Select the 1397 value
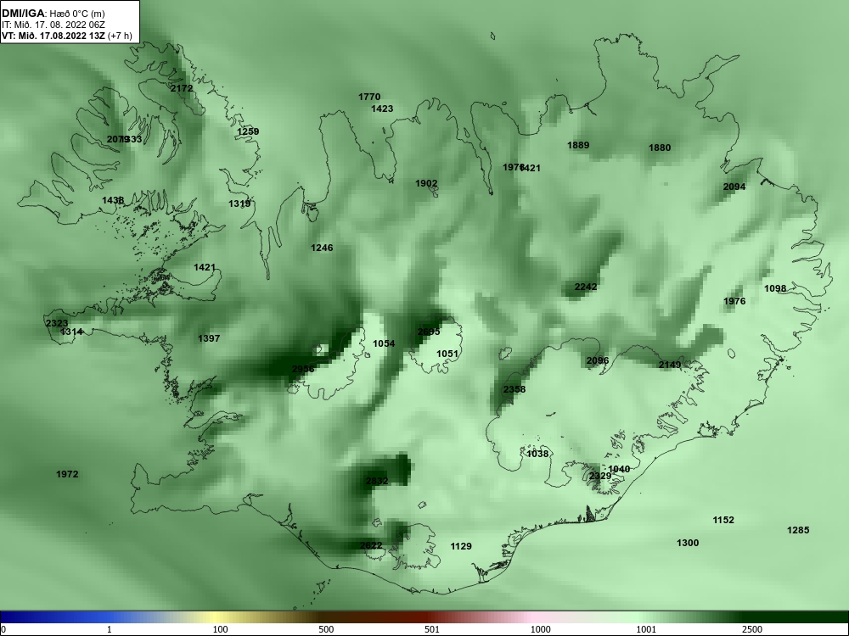 209,338
